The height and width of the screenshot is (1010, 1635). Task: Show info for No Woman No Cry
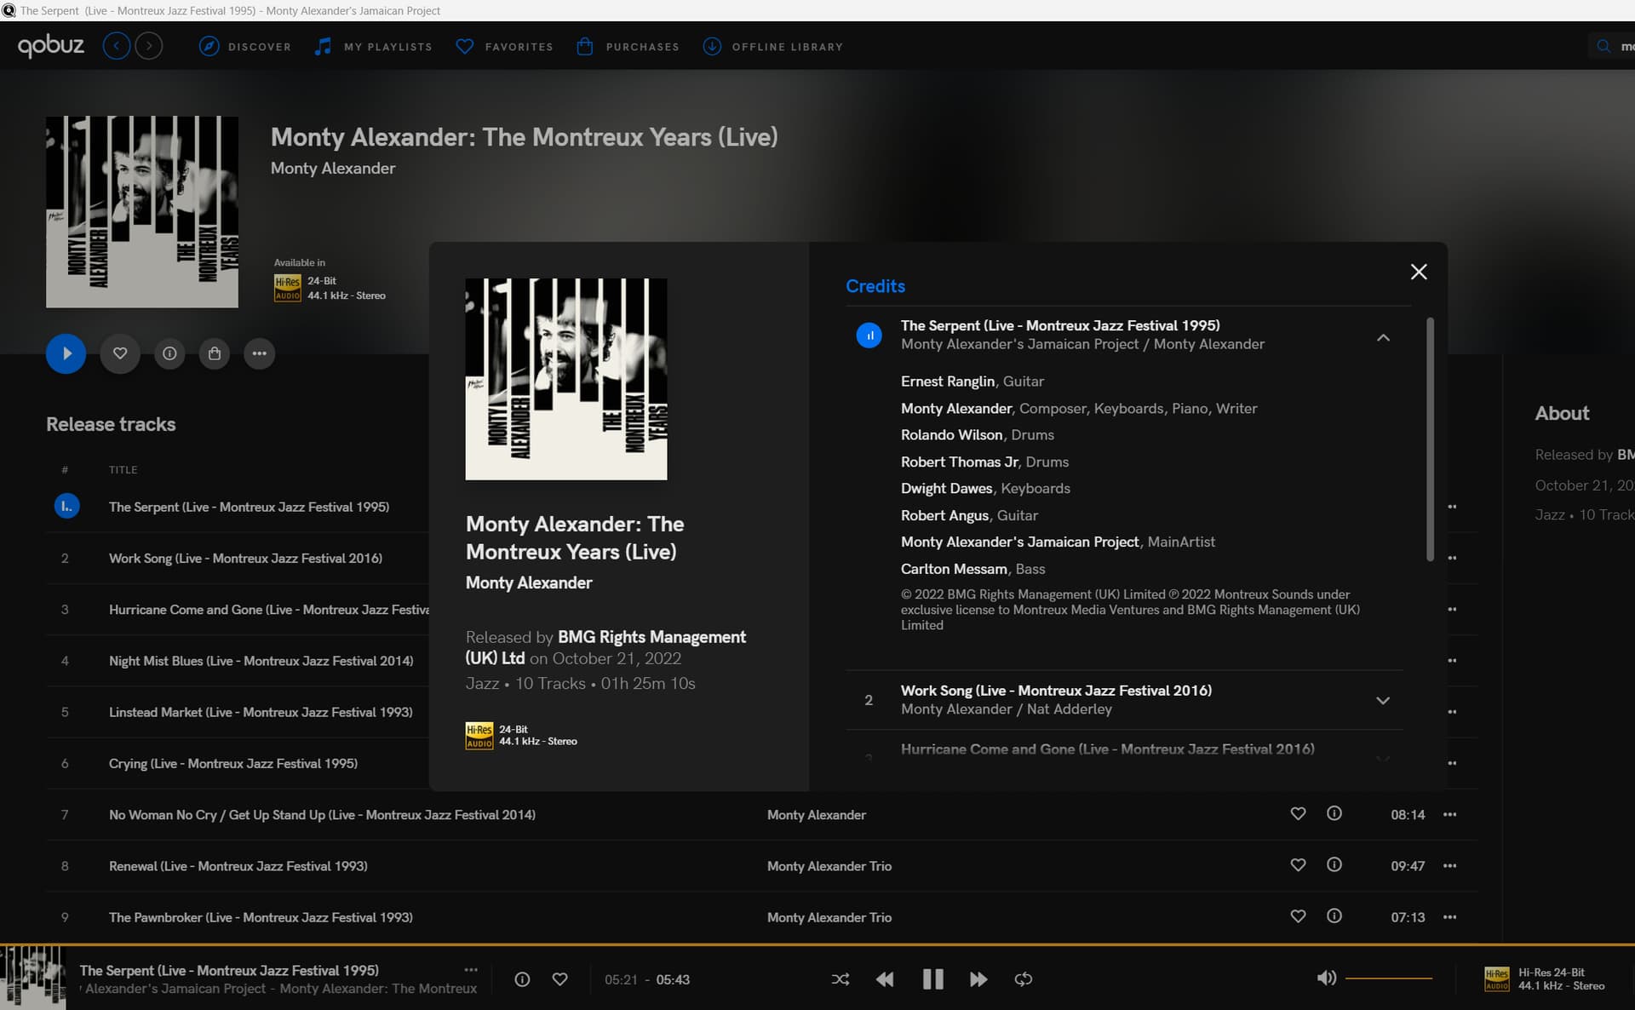pyautogui.click(x=1334, y=814)
